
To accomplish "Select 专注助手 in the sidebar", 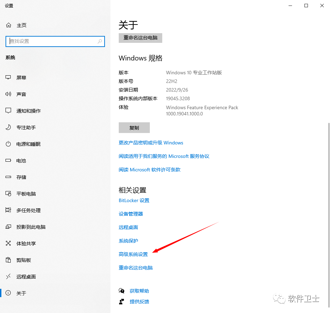I will click(x=26, y=127).
